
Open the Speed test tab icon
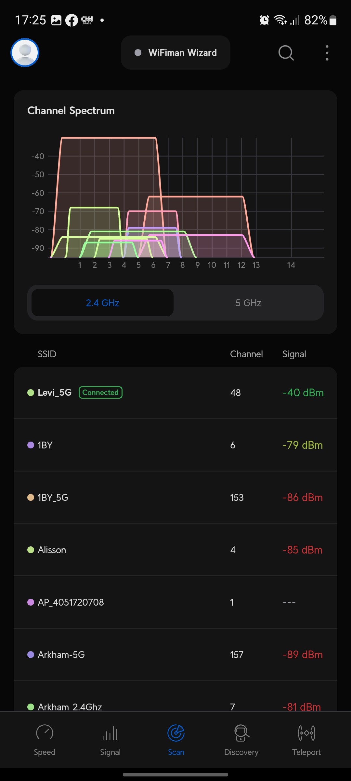45,733
